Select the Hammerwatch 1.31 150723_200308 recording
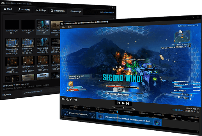The height and width of the screenshot is (136, 202). click(x=28, y=64)
